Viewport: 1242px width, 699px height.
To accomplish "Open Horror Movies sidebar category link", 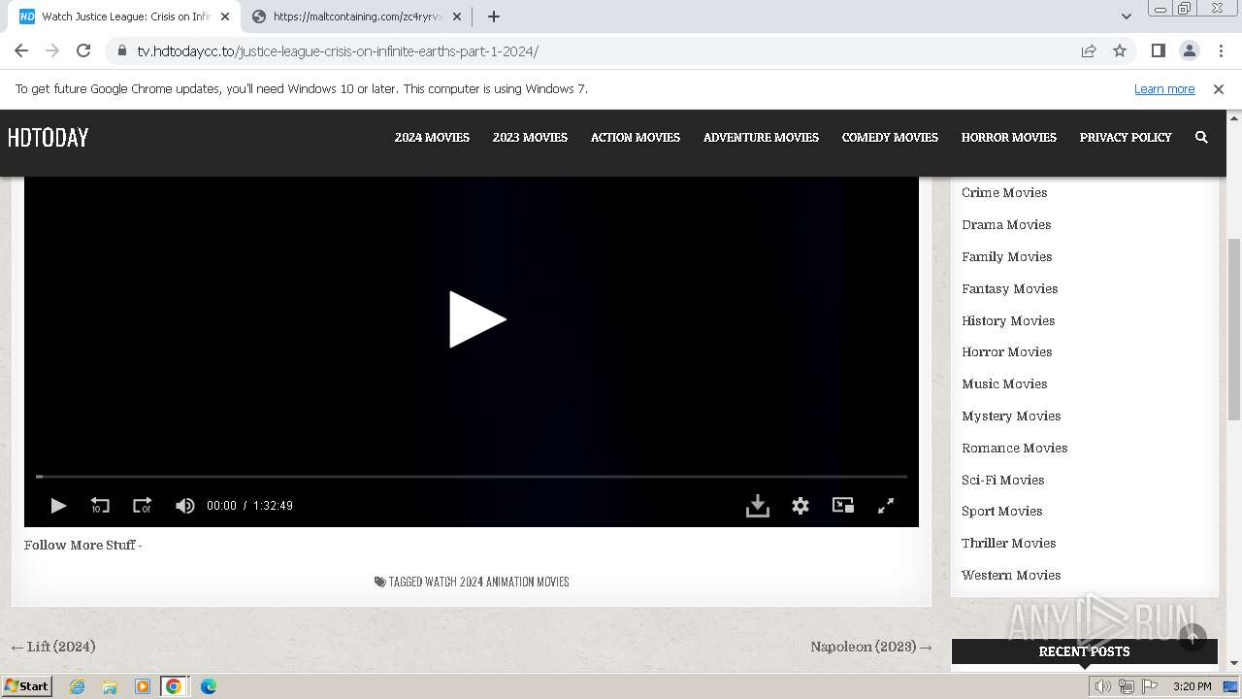I will 1007,351.
